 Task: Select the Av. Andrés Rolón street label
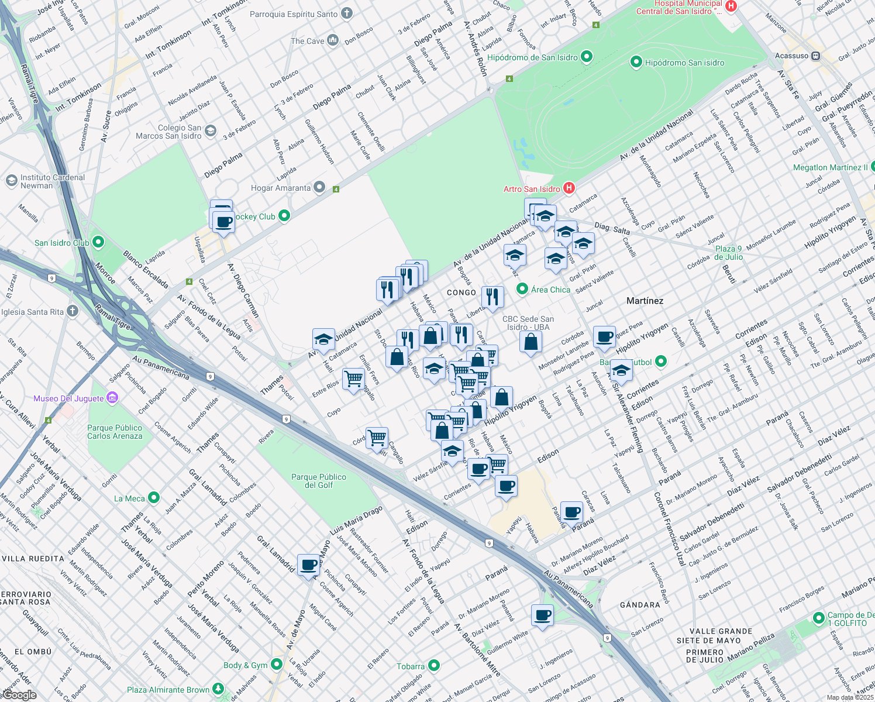tap(475, 49)
